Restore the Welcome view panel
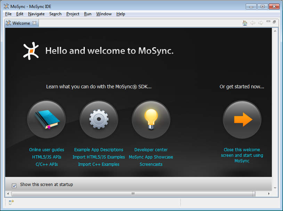 click(274, 22)
